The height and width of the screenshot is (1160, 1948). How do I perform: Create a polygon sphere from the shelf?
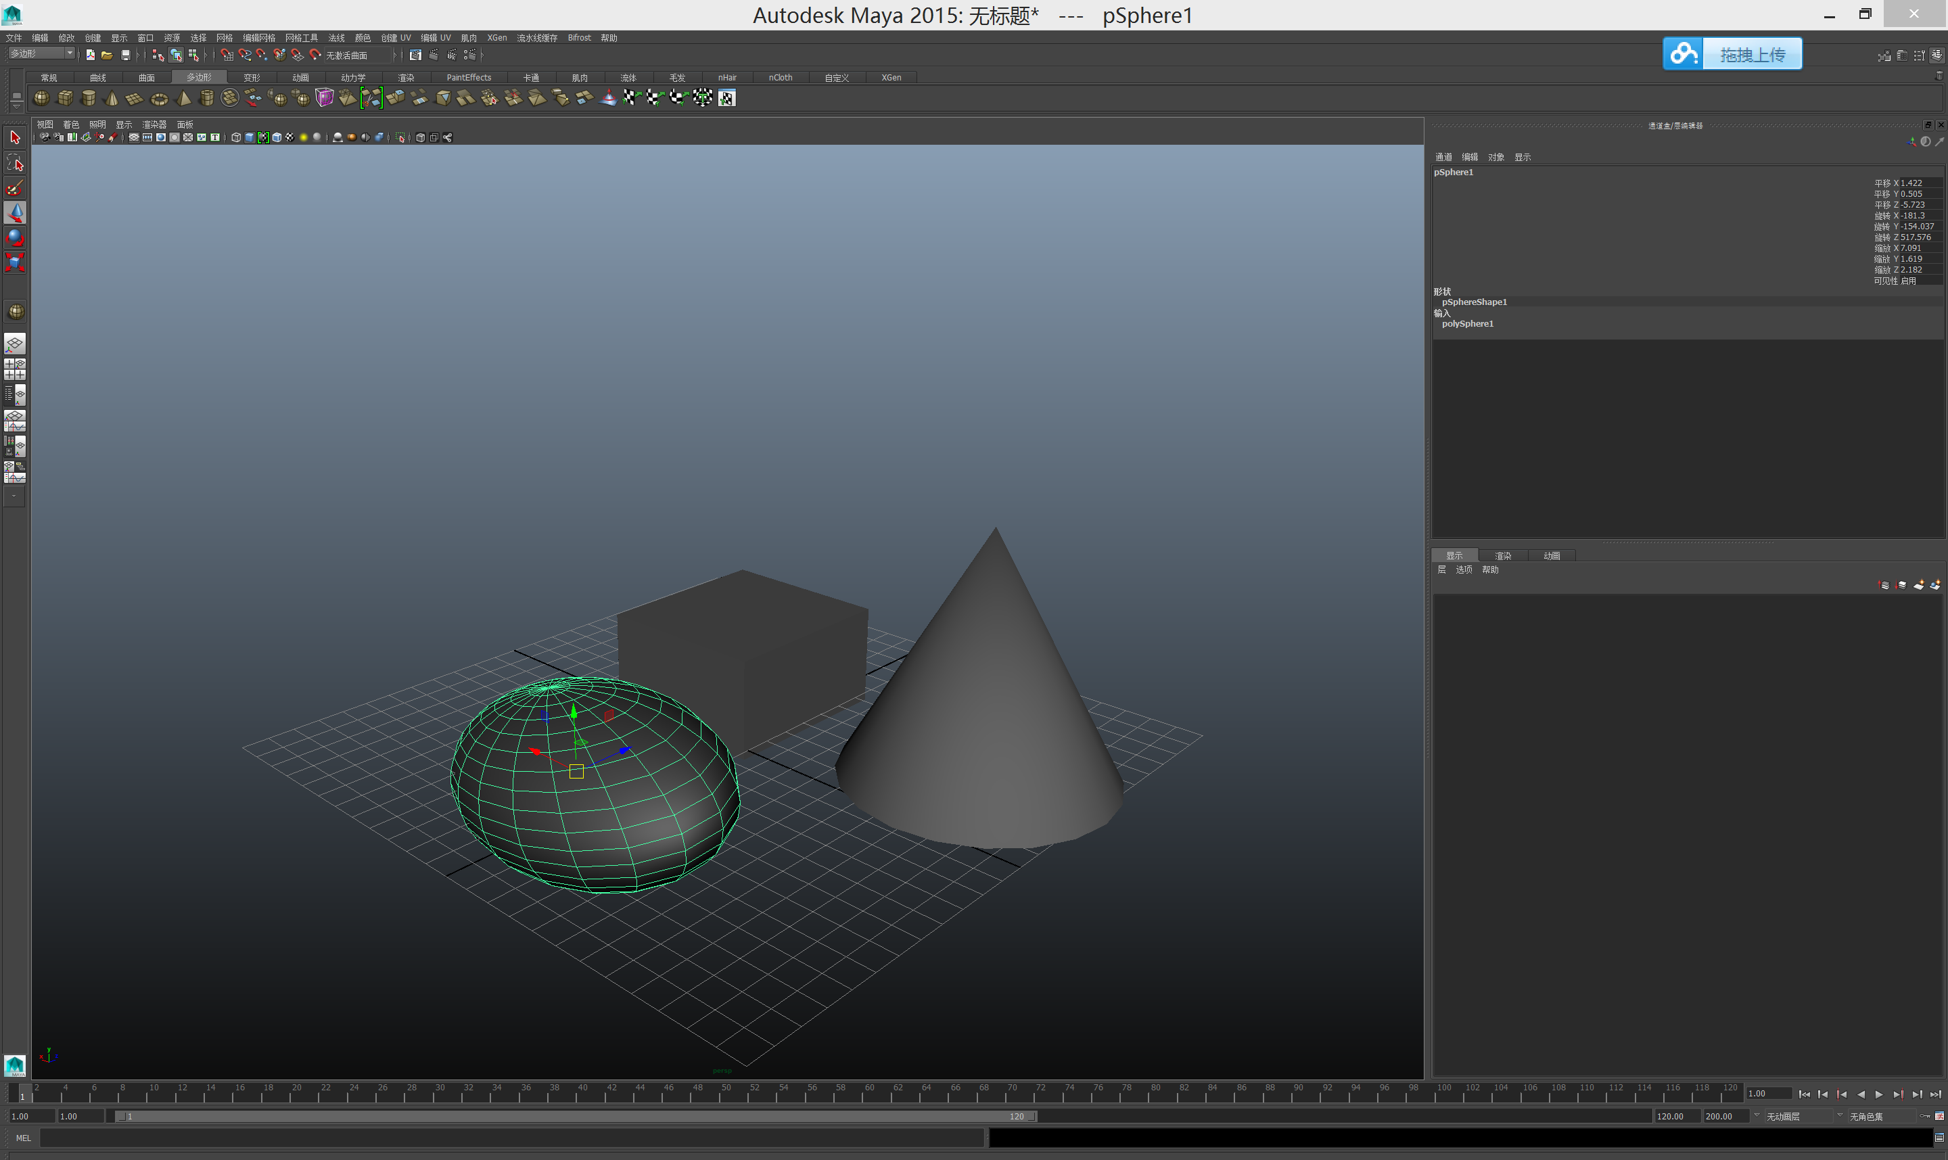coord(41,97)
